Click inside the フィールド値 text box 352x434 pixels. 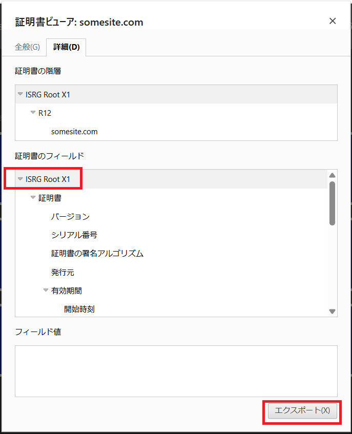point(176,370)
